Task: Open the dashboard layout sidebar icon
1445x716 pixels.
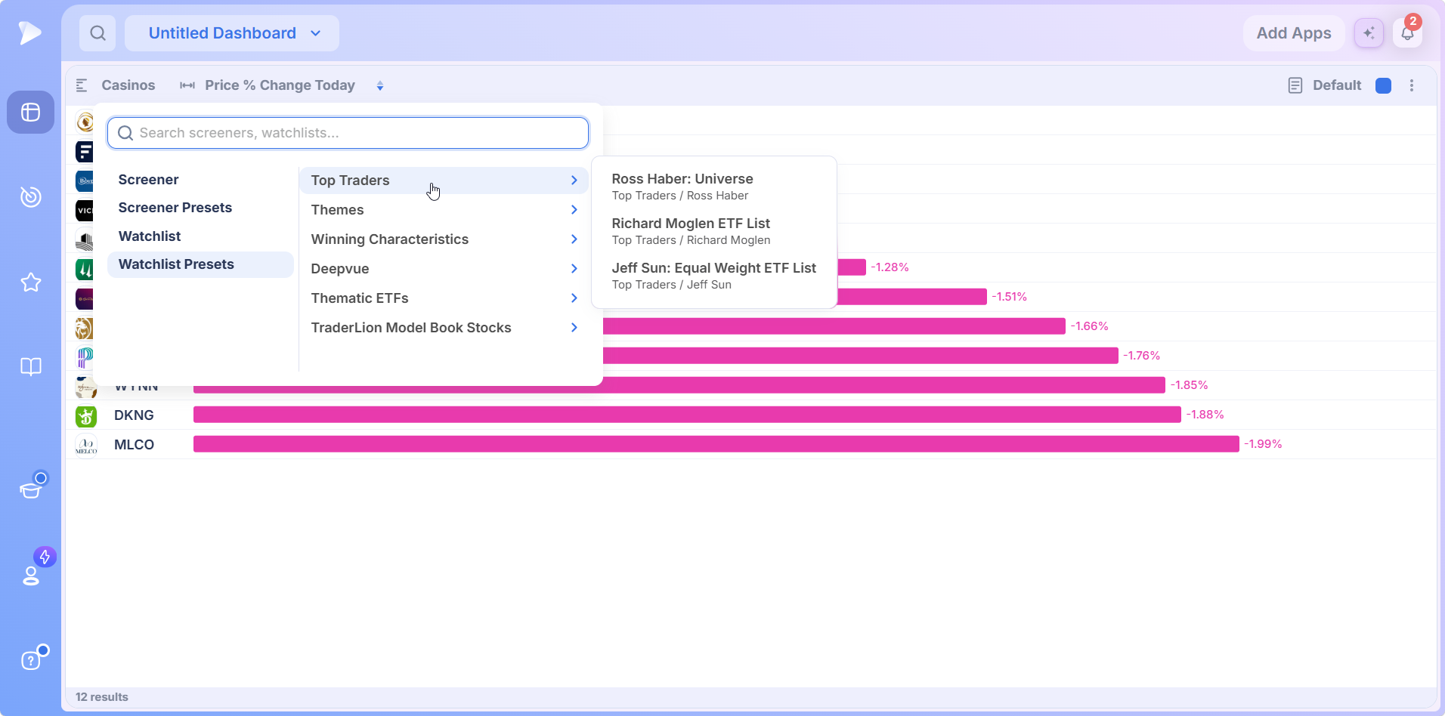Action: (x=30, y=113)
